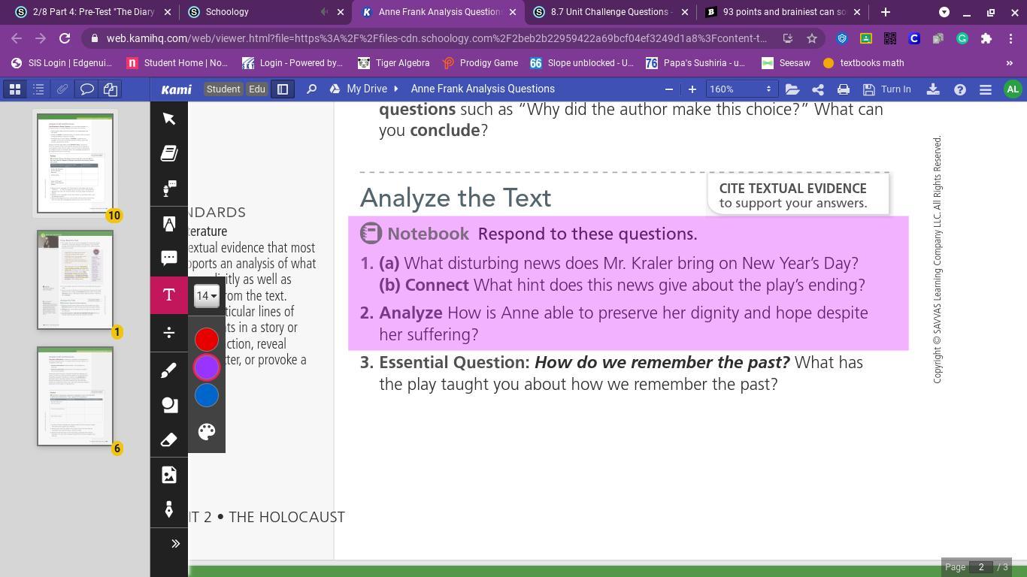The height and width of the screenshot is (577, 1027).
Task: Switch to the Schoology browser tab
Action: [227, 12]
